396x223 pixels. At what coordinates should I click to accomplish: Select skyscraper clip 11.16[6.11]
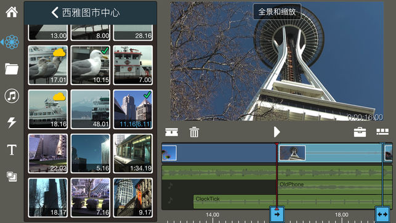pyautogui.click(x=133, y=110)
